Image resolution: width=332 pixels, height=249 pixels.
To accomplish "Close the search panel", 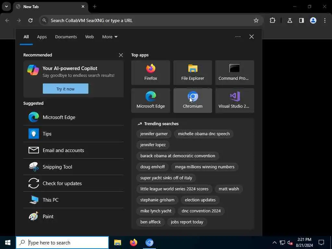I will coord(252,37).
